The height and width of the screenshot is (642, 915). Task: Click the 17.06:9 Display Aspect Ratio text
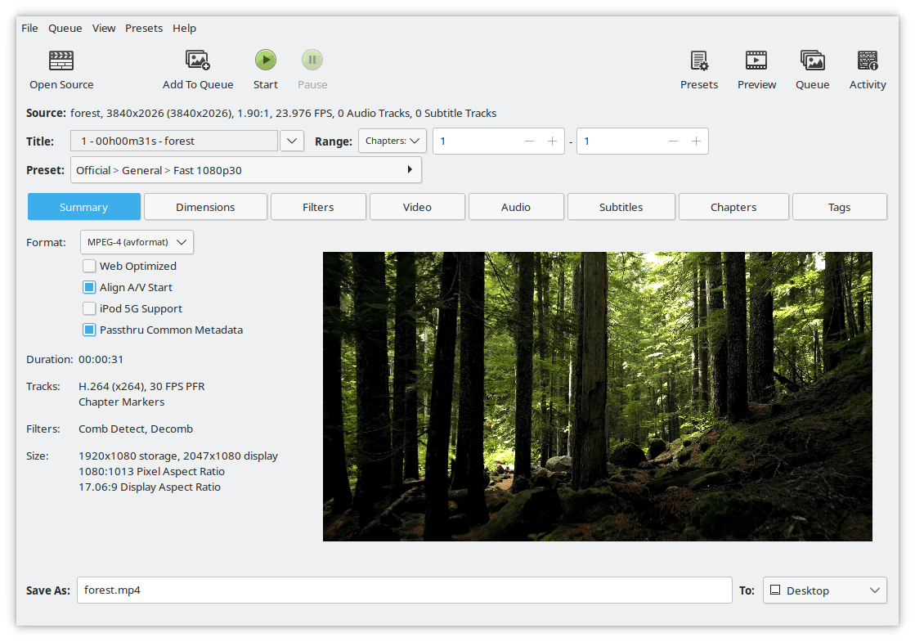(150, 487)
